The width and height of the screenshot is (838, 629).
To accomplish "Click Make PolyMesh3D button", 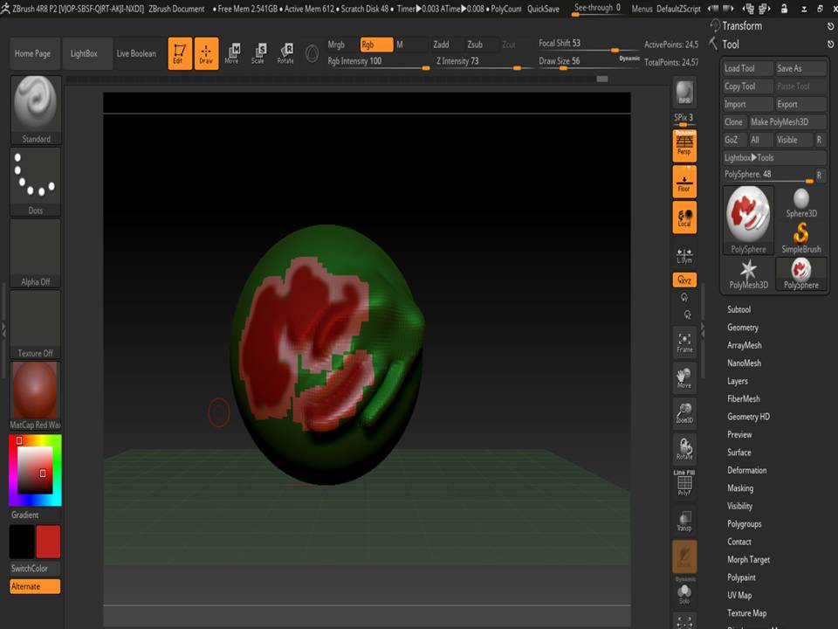I will (x=786, y=122).
